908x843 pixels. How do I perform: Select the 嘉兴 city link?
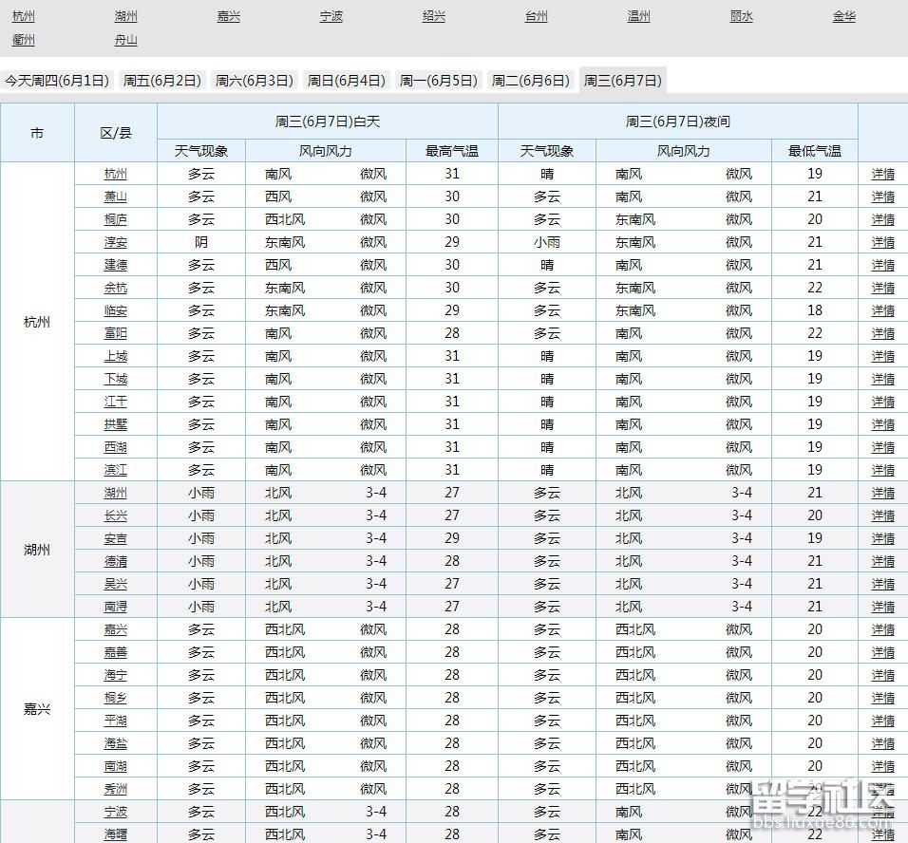pyautogui.click(x=228, y=16)
